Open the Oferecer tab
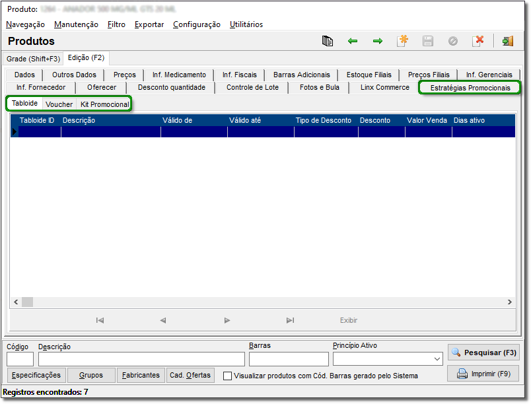Viewport: 531px width, 404px height. coord(102,87)
